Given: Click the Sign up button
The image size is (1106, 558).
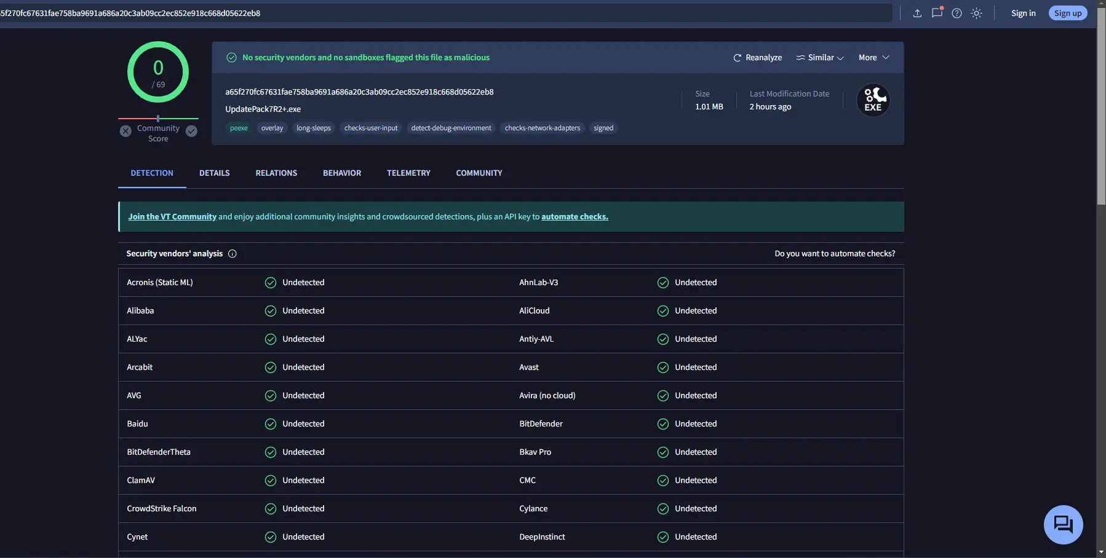Looking at the screenshot, I should click(x=1068, y=13).
